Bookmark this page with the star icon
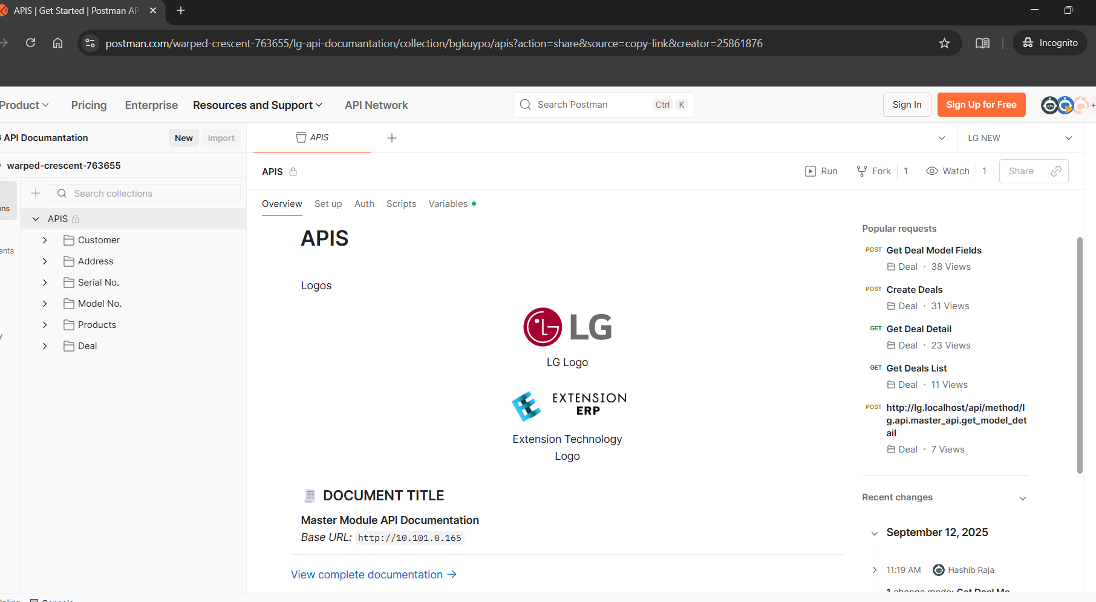 pos(944,43)
